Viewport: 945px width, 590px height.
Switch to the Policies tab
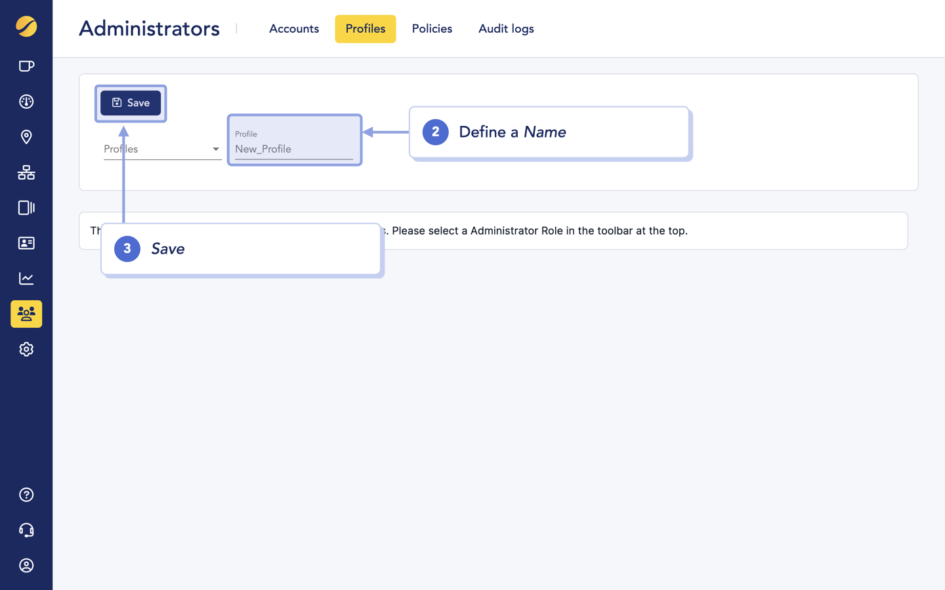coord(432,29)
